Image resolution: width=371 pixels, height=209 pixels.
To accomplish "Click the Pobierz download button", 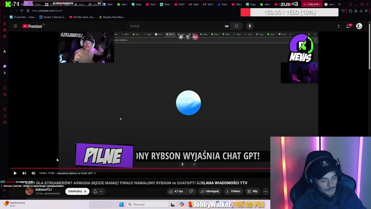I will point(233,191).
